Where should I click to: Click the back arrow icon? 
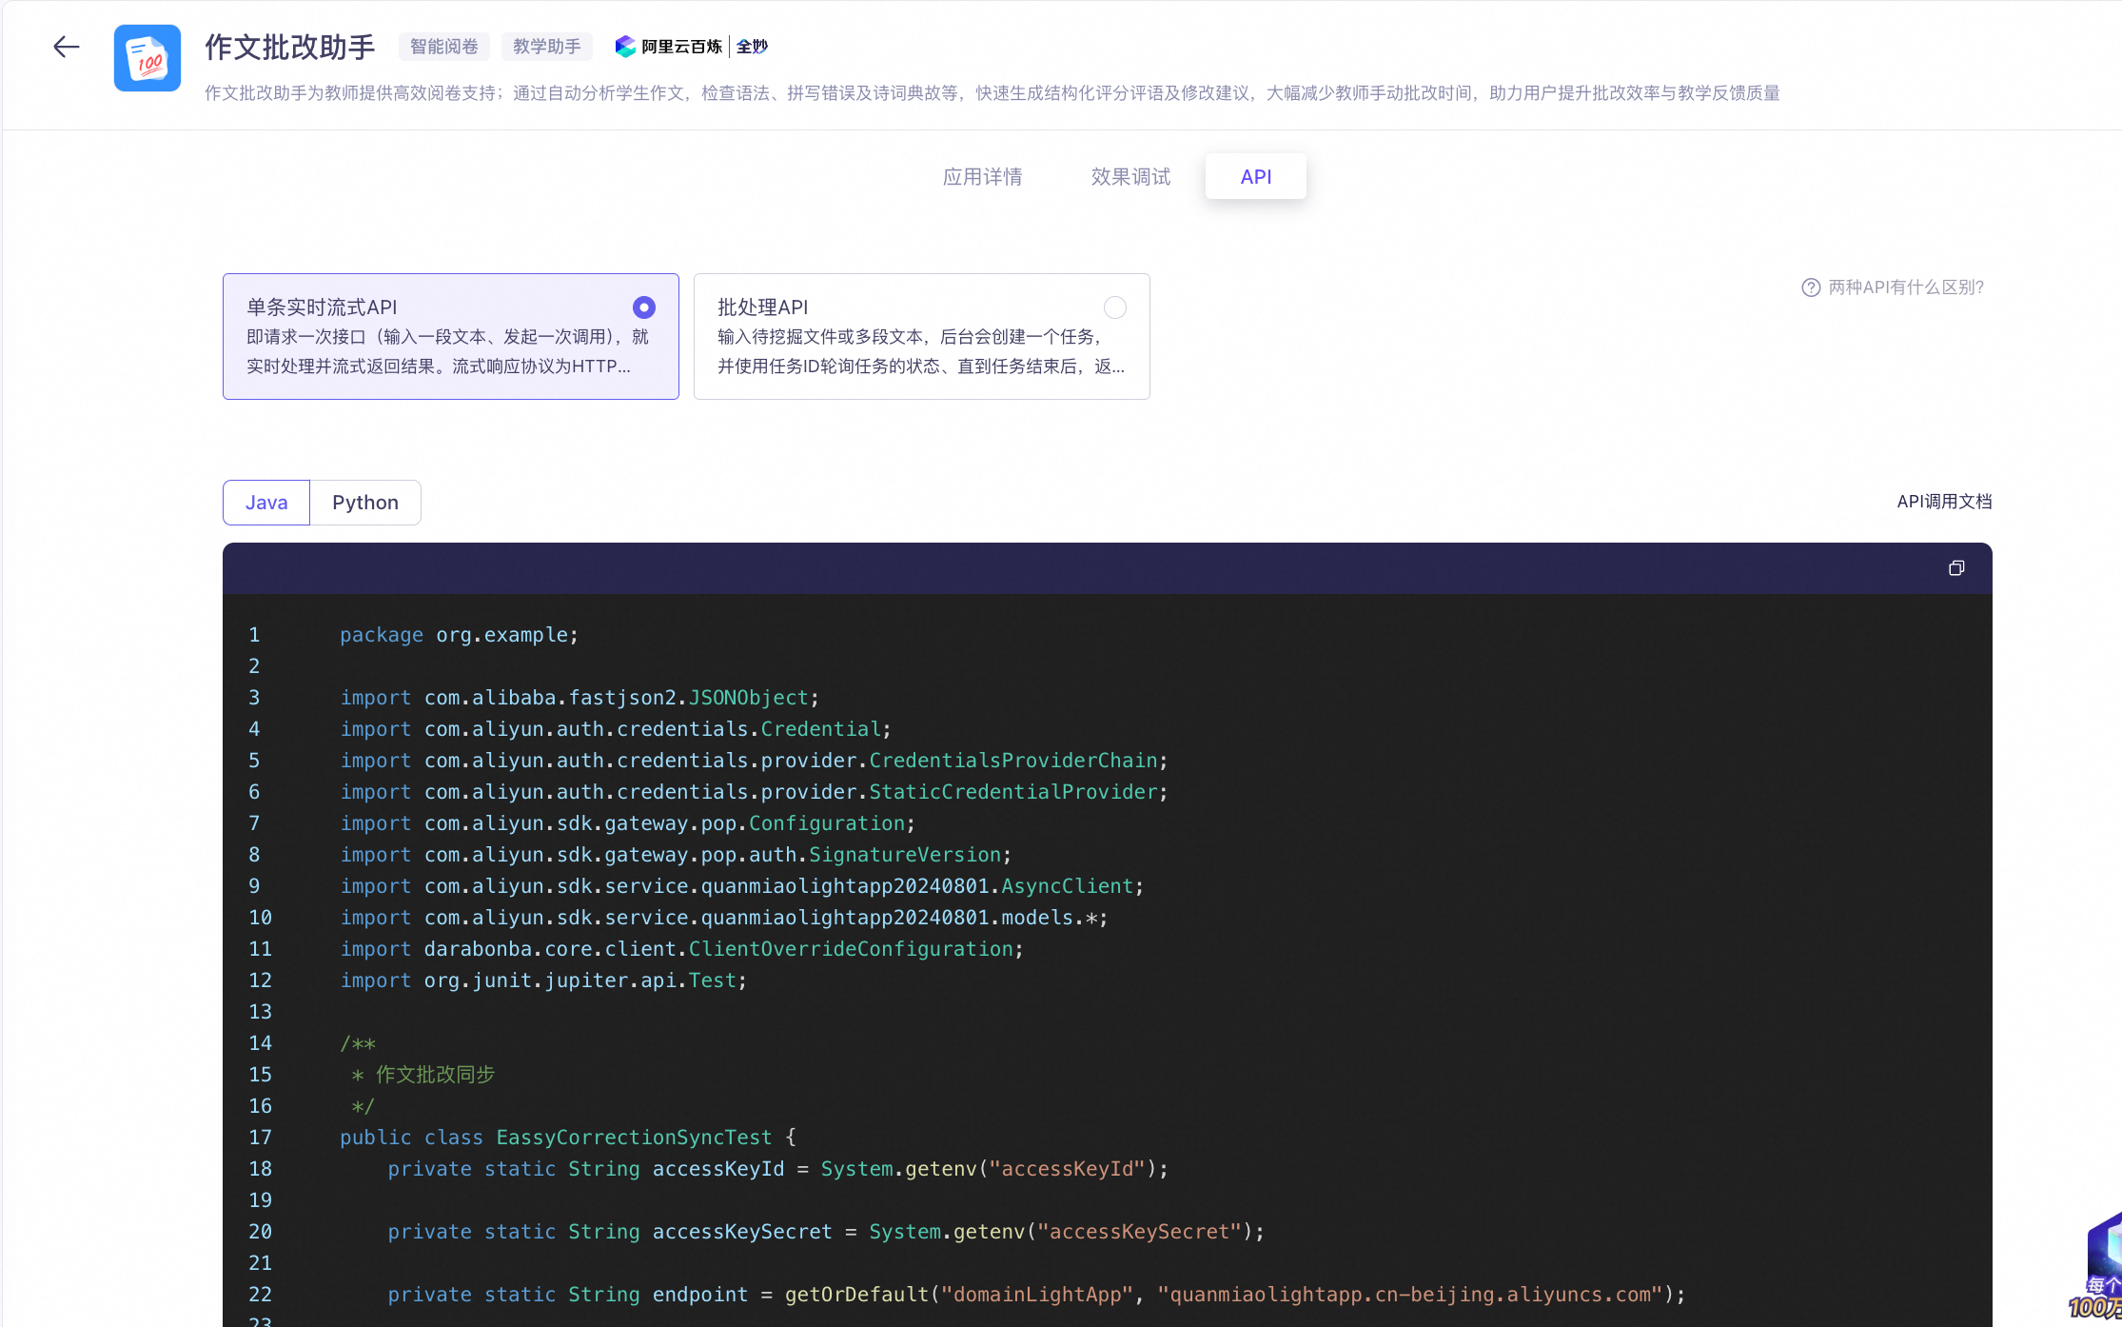pyautogui.click(x=66, y=47)
